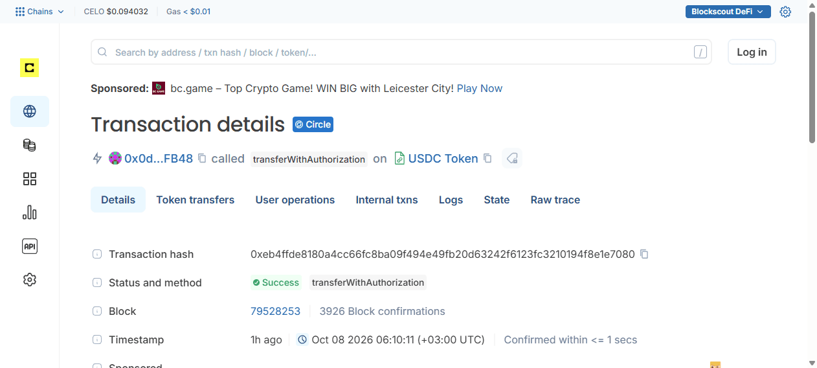The image size is (817, 368).
Task: Open the Raw trace tab
Action: tap(555, 200)
